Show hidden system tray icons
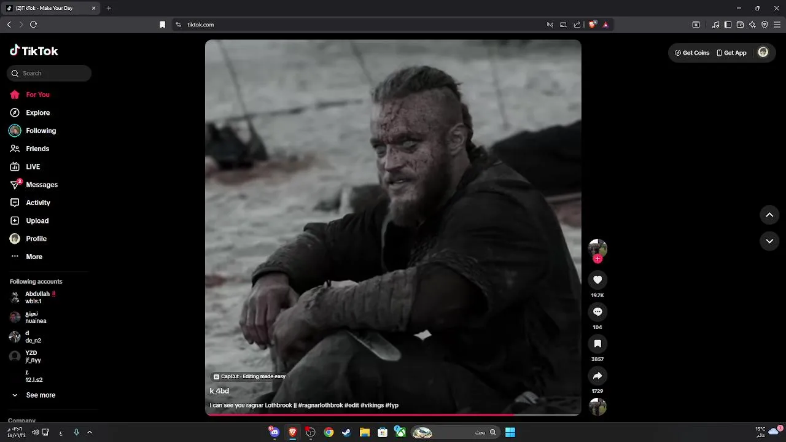The width and height of the screenshot is (786, 442). 90,432
